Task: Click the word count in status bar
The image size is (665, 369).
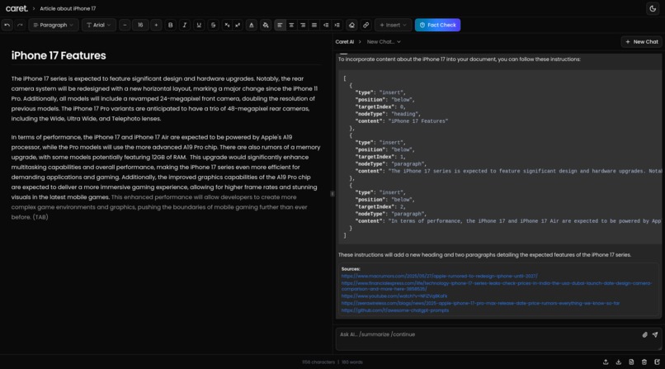Action: [352, 362]
